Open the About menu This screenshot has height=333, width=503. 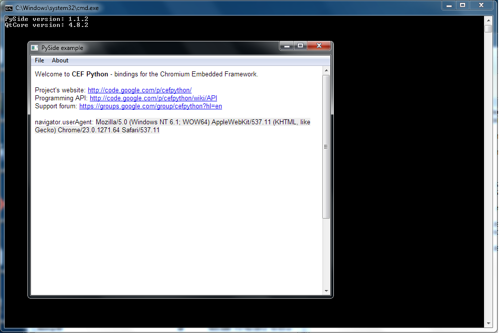point(60,60)
